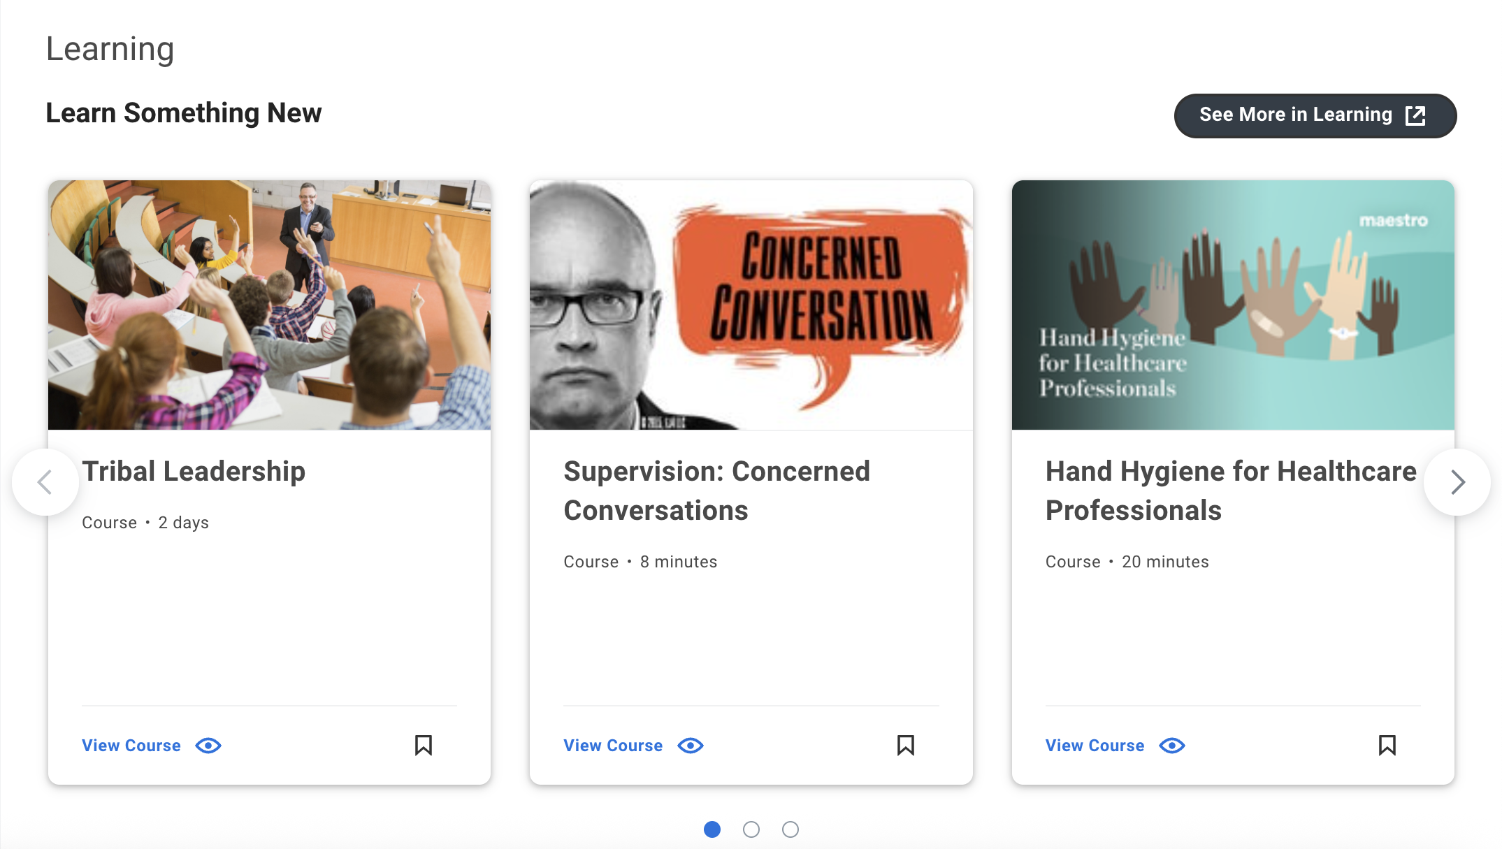Click eye icon under Tribal Leadership

tap(208, 746)
